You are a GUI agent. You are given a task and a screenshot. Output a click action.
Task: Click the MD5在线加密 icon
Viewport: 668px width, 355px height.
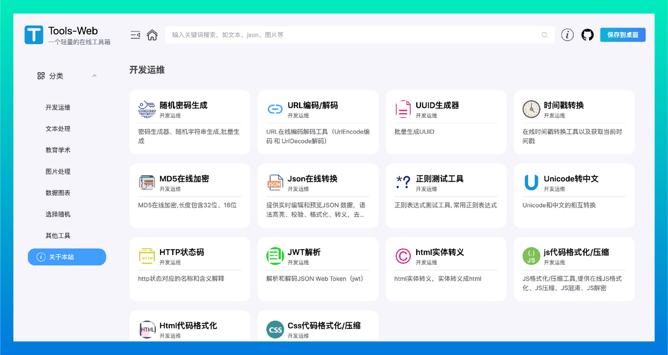click(x=147, y=182)
